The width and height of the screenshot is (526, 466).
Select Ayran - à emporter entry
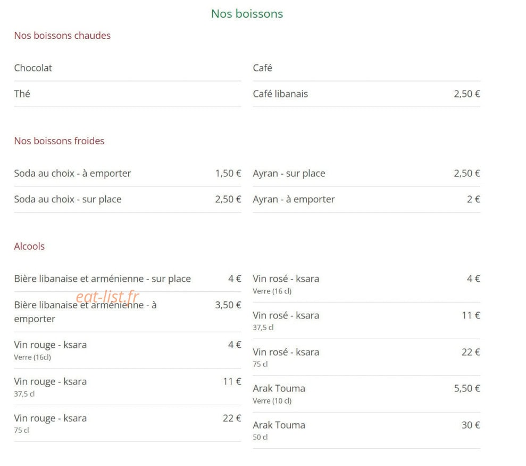(366, 200)
